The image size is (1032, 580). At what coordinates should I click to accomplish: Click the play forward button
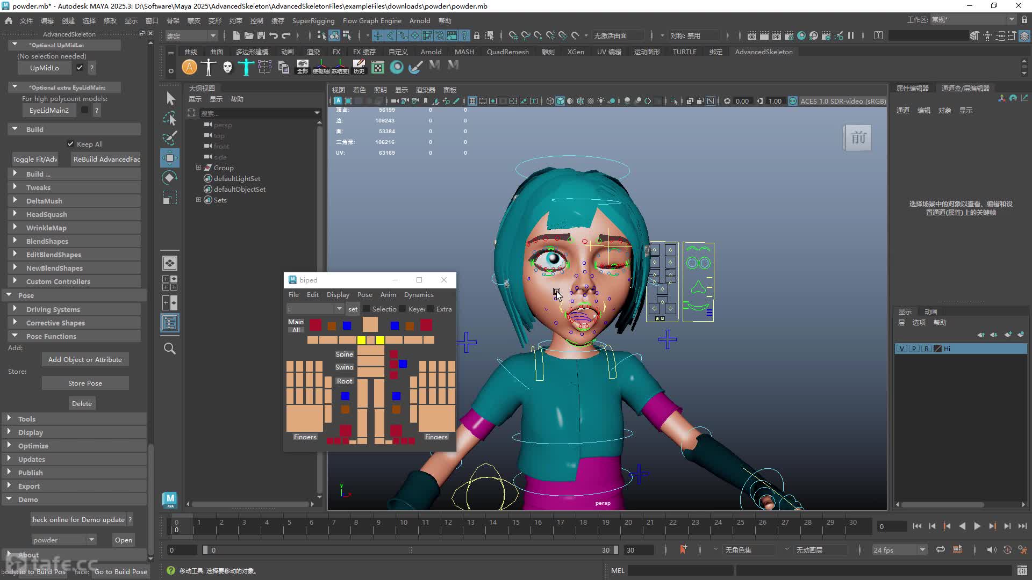pos(977,526)
